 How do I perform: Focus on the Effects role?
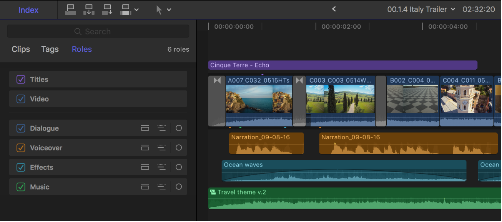tap(179, 167)
